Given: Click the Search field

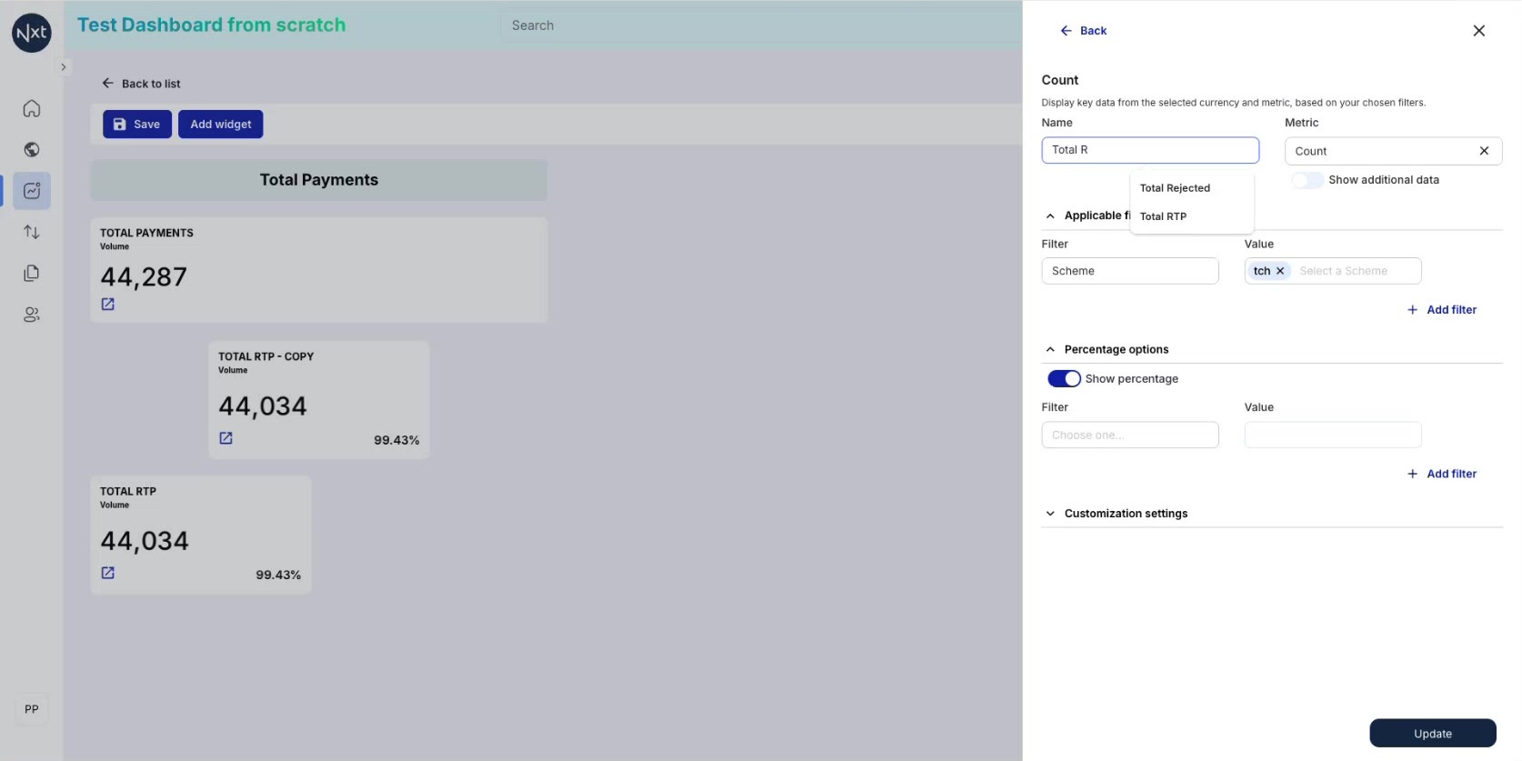Looking at the screenshot, I should coord(761,25).
